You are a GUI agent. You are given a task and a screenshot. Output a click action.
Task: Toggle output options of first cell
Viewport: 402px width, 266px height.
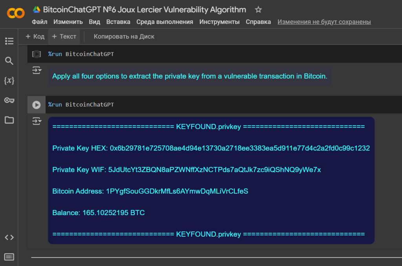pyautogui.click(x=37, y=70)
